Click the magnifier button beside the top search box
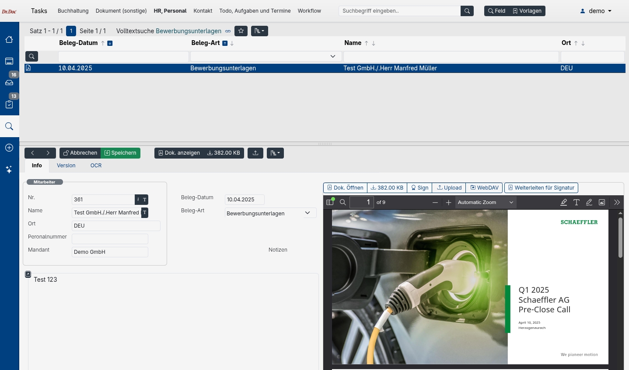 467,11
